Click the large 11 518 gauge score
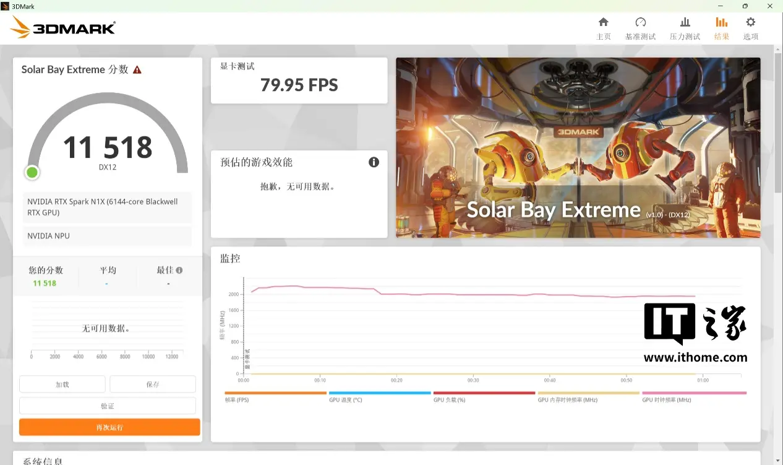This screenshot has height=465, width=783. point(108,147)
